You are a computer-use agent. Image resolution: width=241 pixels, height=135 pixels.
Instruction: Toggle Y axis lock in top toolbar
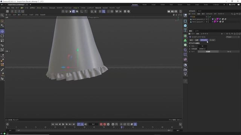point(16,12)
